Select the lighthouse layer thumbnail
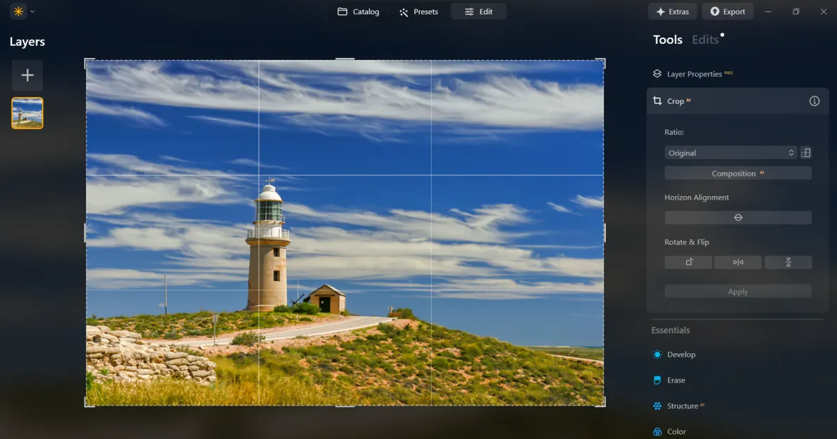Image resolution: width=837 pixels, height=439 pixels. coord(27,112)
